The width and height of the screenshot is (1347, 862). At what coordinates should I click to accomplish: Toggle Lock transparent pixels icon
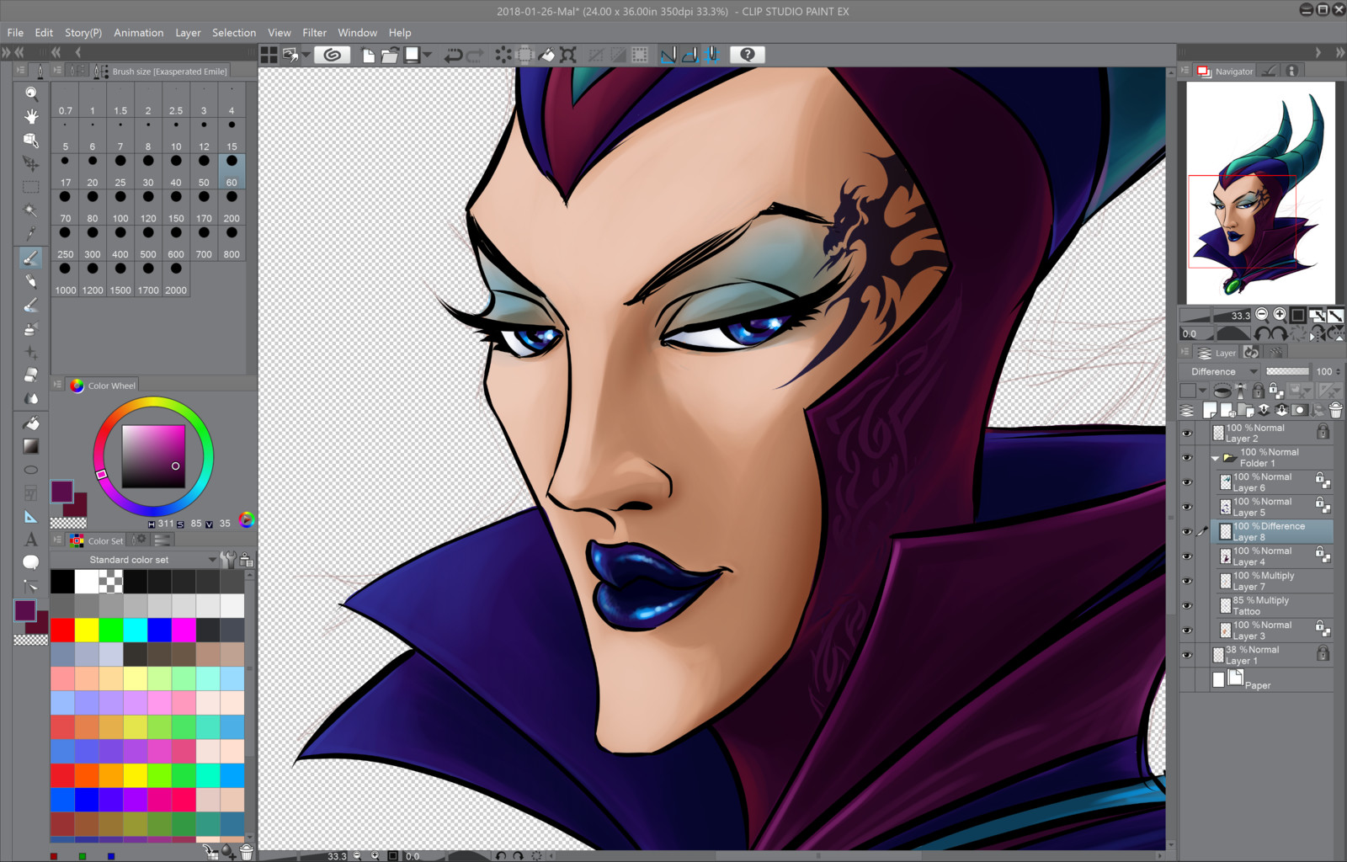pos(1276,391)
